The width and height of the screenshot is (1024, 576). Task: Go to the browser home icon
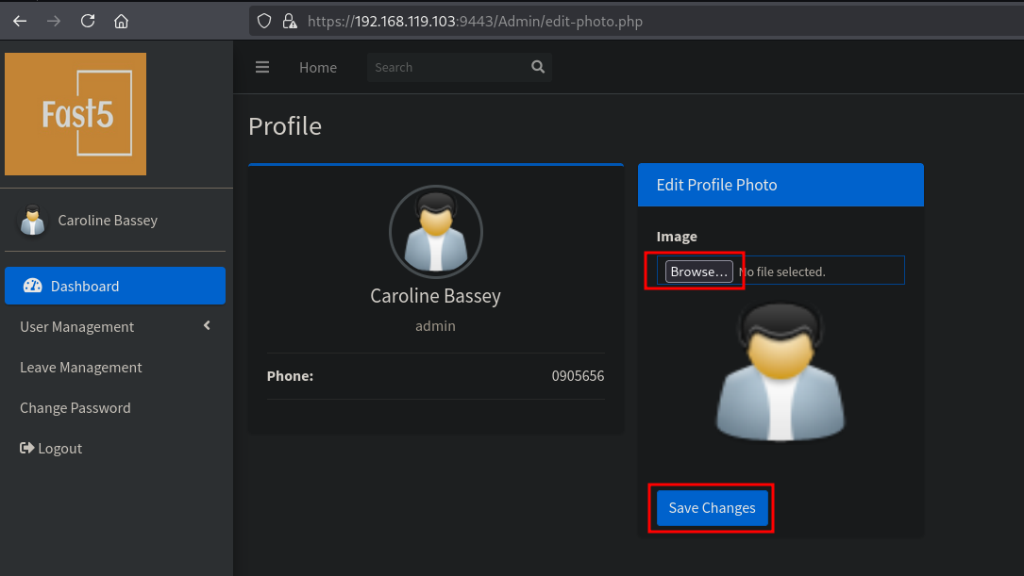point(121,21)
